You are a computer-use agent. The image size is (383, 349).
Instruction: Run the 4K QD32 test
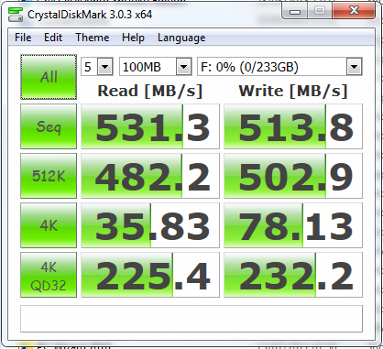coord(49,275)
